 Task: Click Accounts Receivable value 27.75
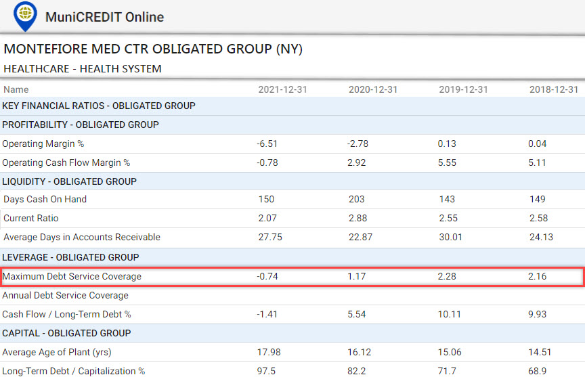270,238
